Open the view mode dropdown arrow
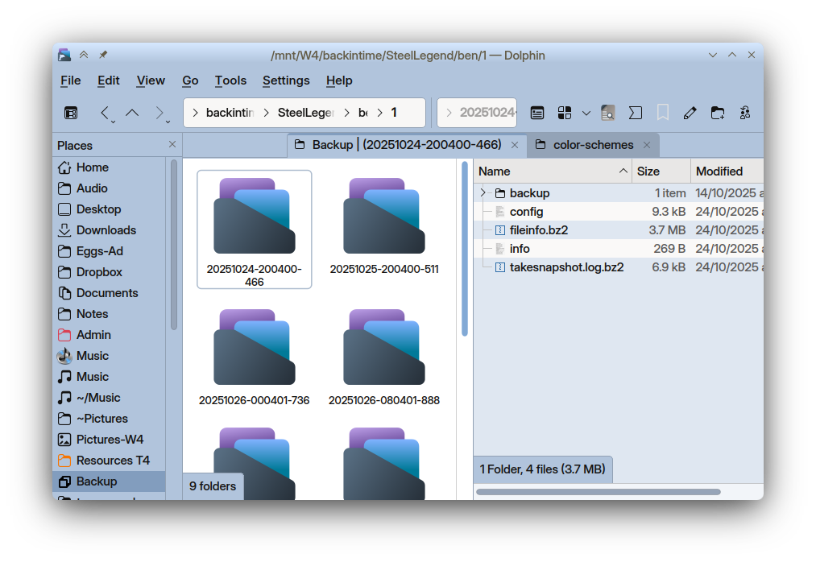Image resolution: width=816 pixels, height=562 pixels. coord(586,113)
